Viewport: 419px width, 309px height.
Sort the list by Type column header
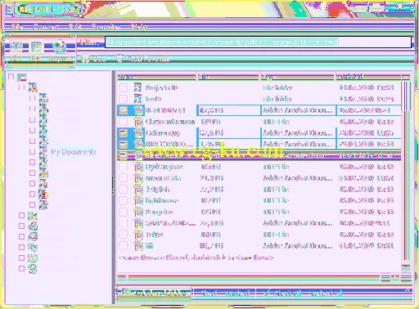click(298, 77)
